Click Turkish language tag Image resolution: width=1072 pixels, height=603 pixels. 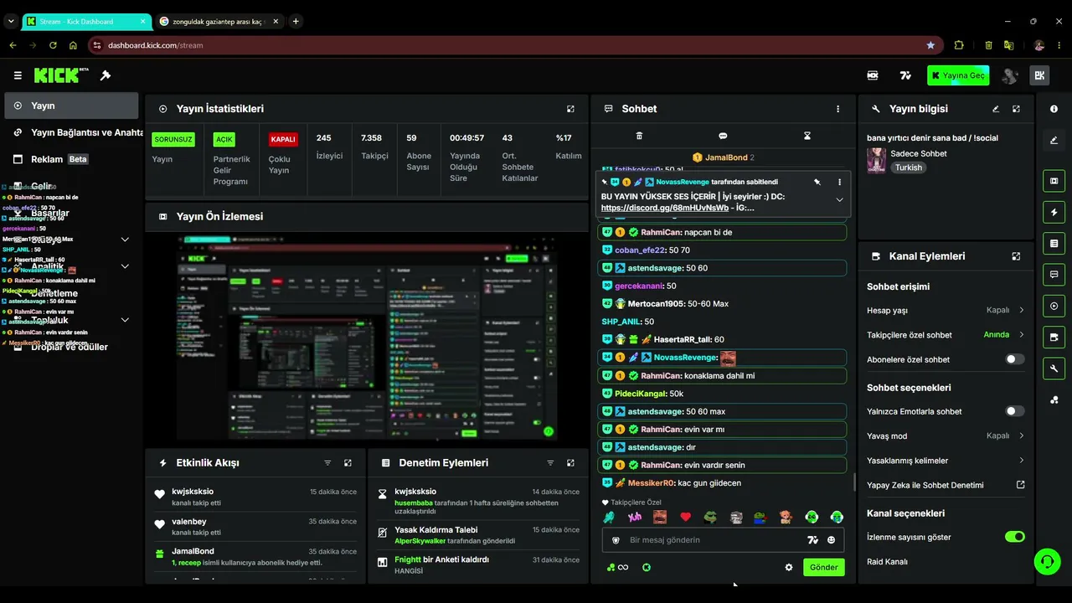[908, 167]
